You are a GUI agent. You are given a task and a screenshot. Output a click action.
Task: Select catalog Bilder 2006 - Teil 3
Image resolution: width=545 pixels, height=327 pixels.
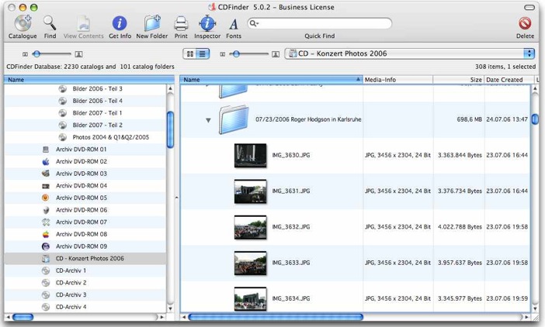(97, 89)
